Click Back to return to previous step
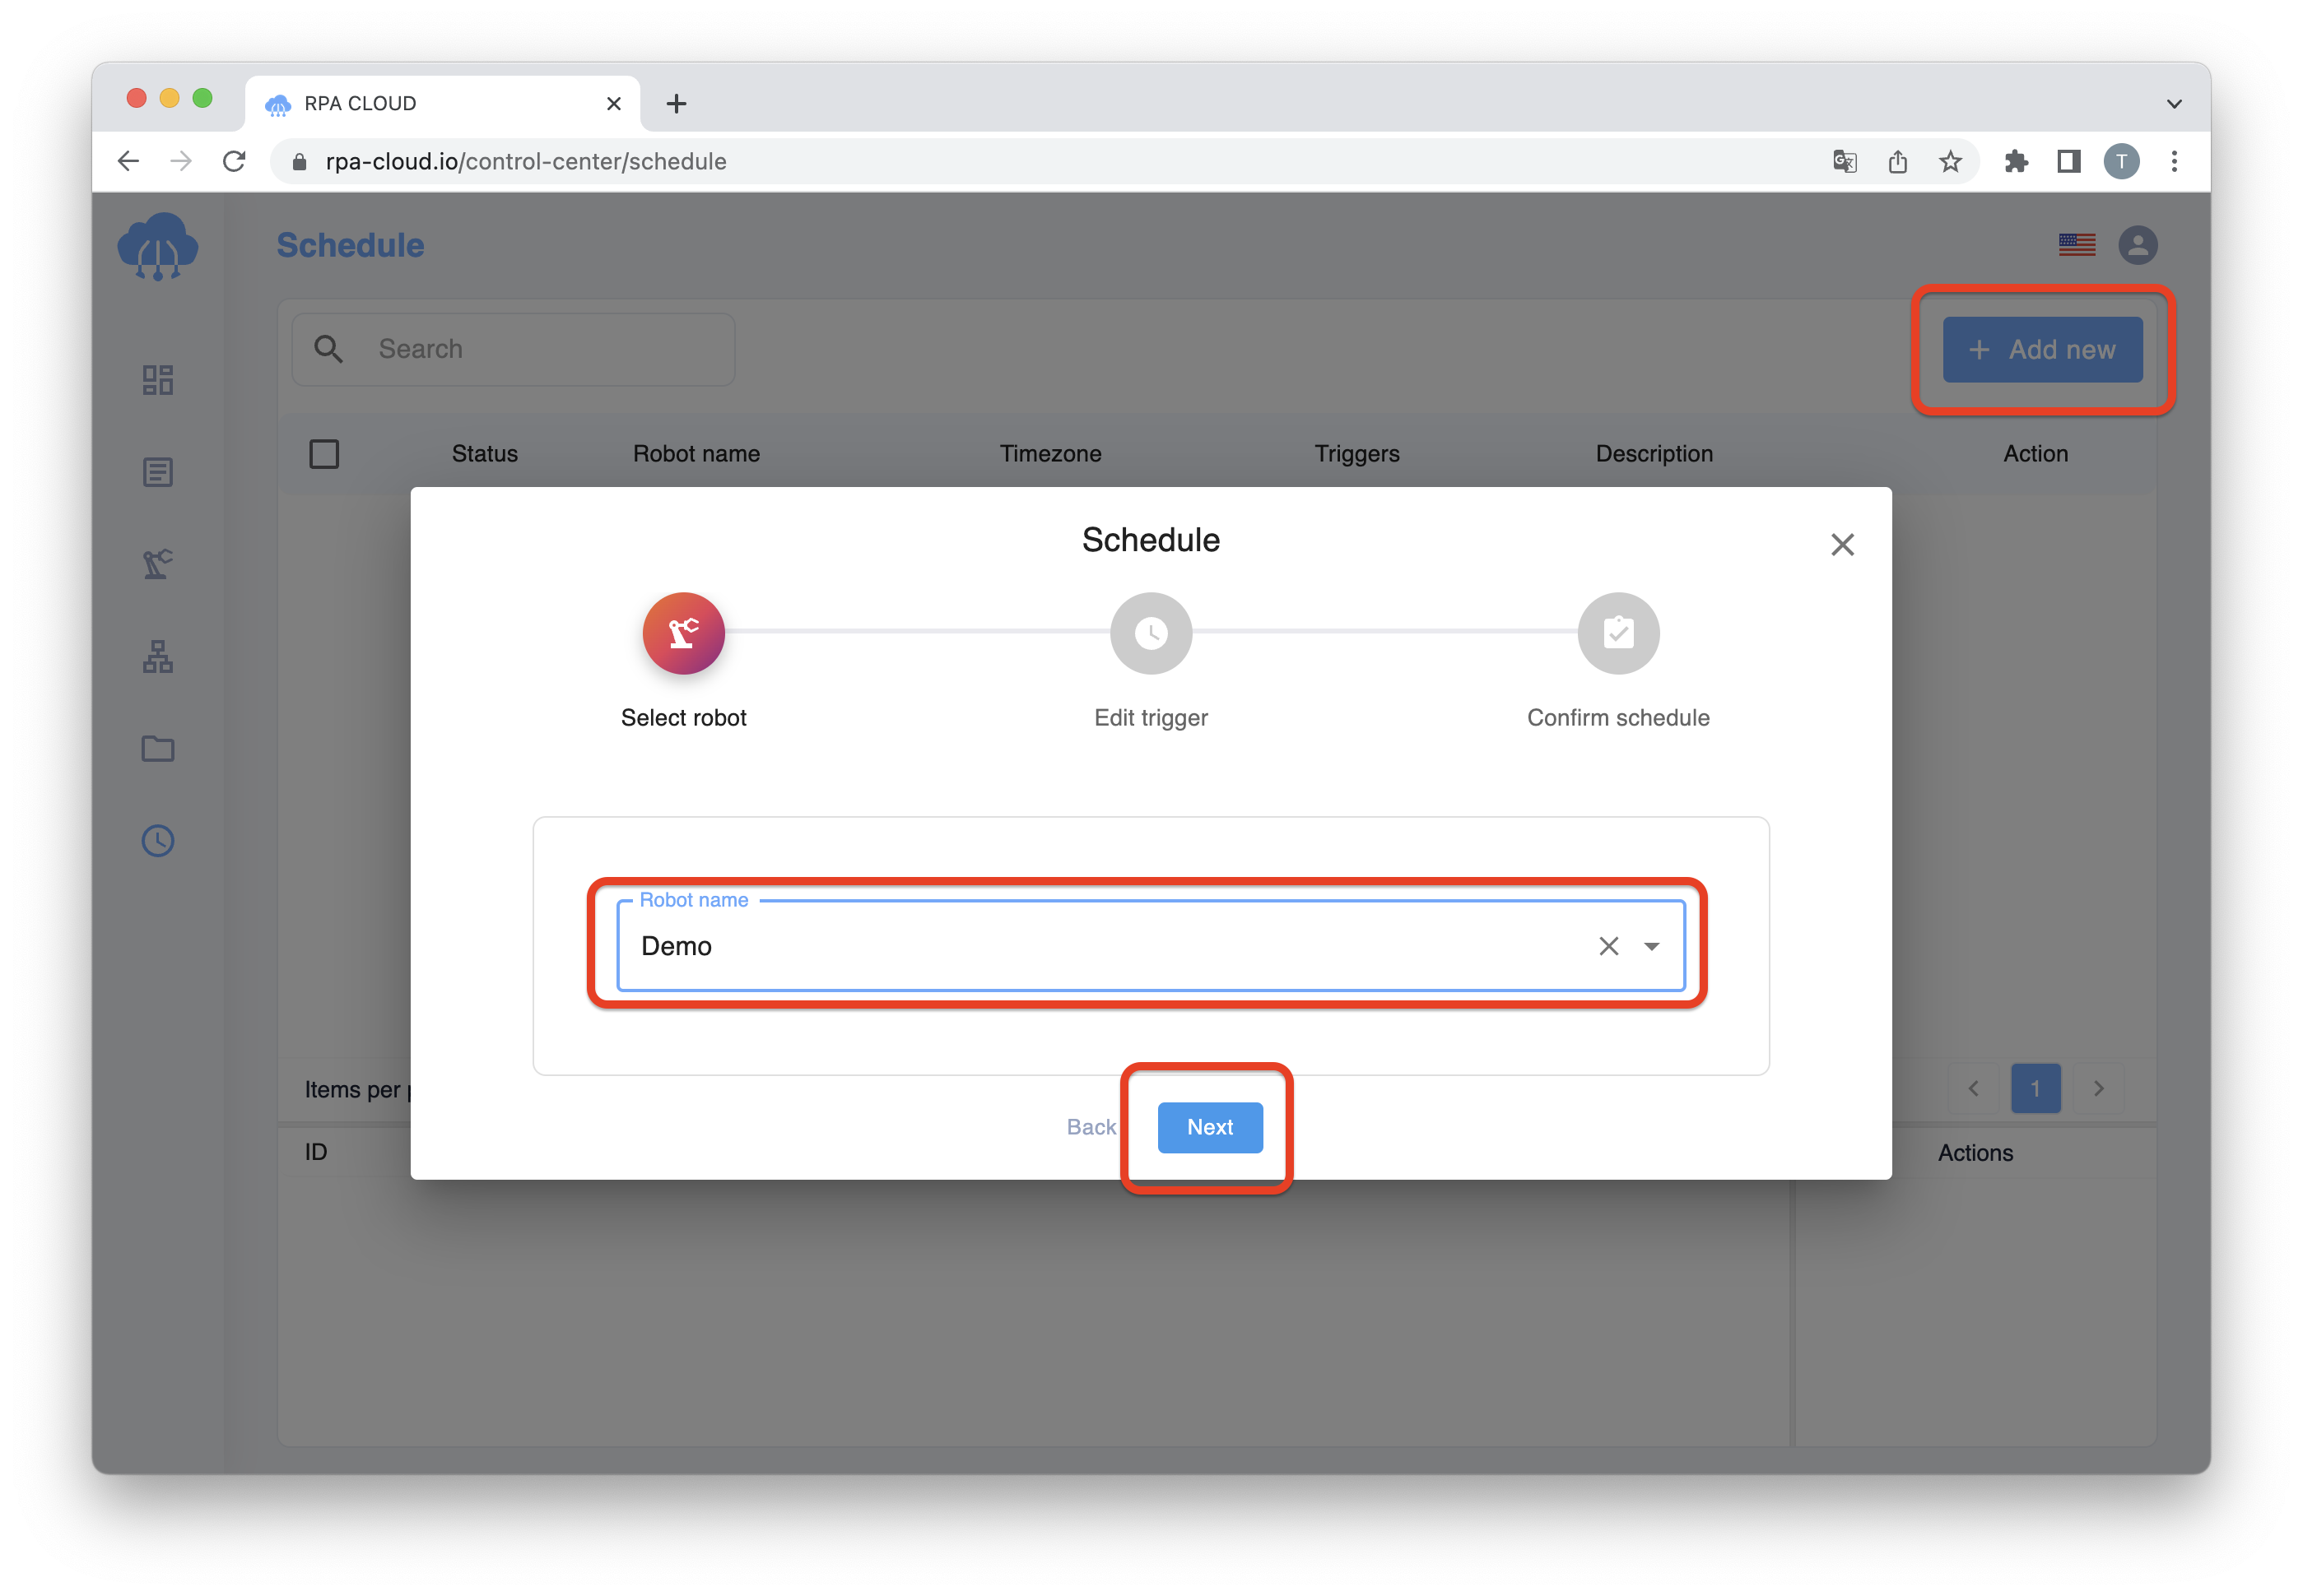Screen dimensions: 2303x1596 (1091, 1125)
